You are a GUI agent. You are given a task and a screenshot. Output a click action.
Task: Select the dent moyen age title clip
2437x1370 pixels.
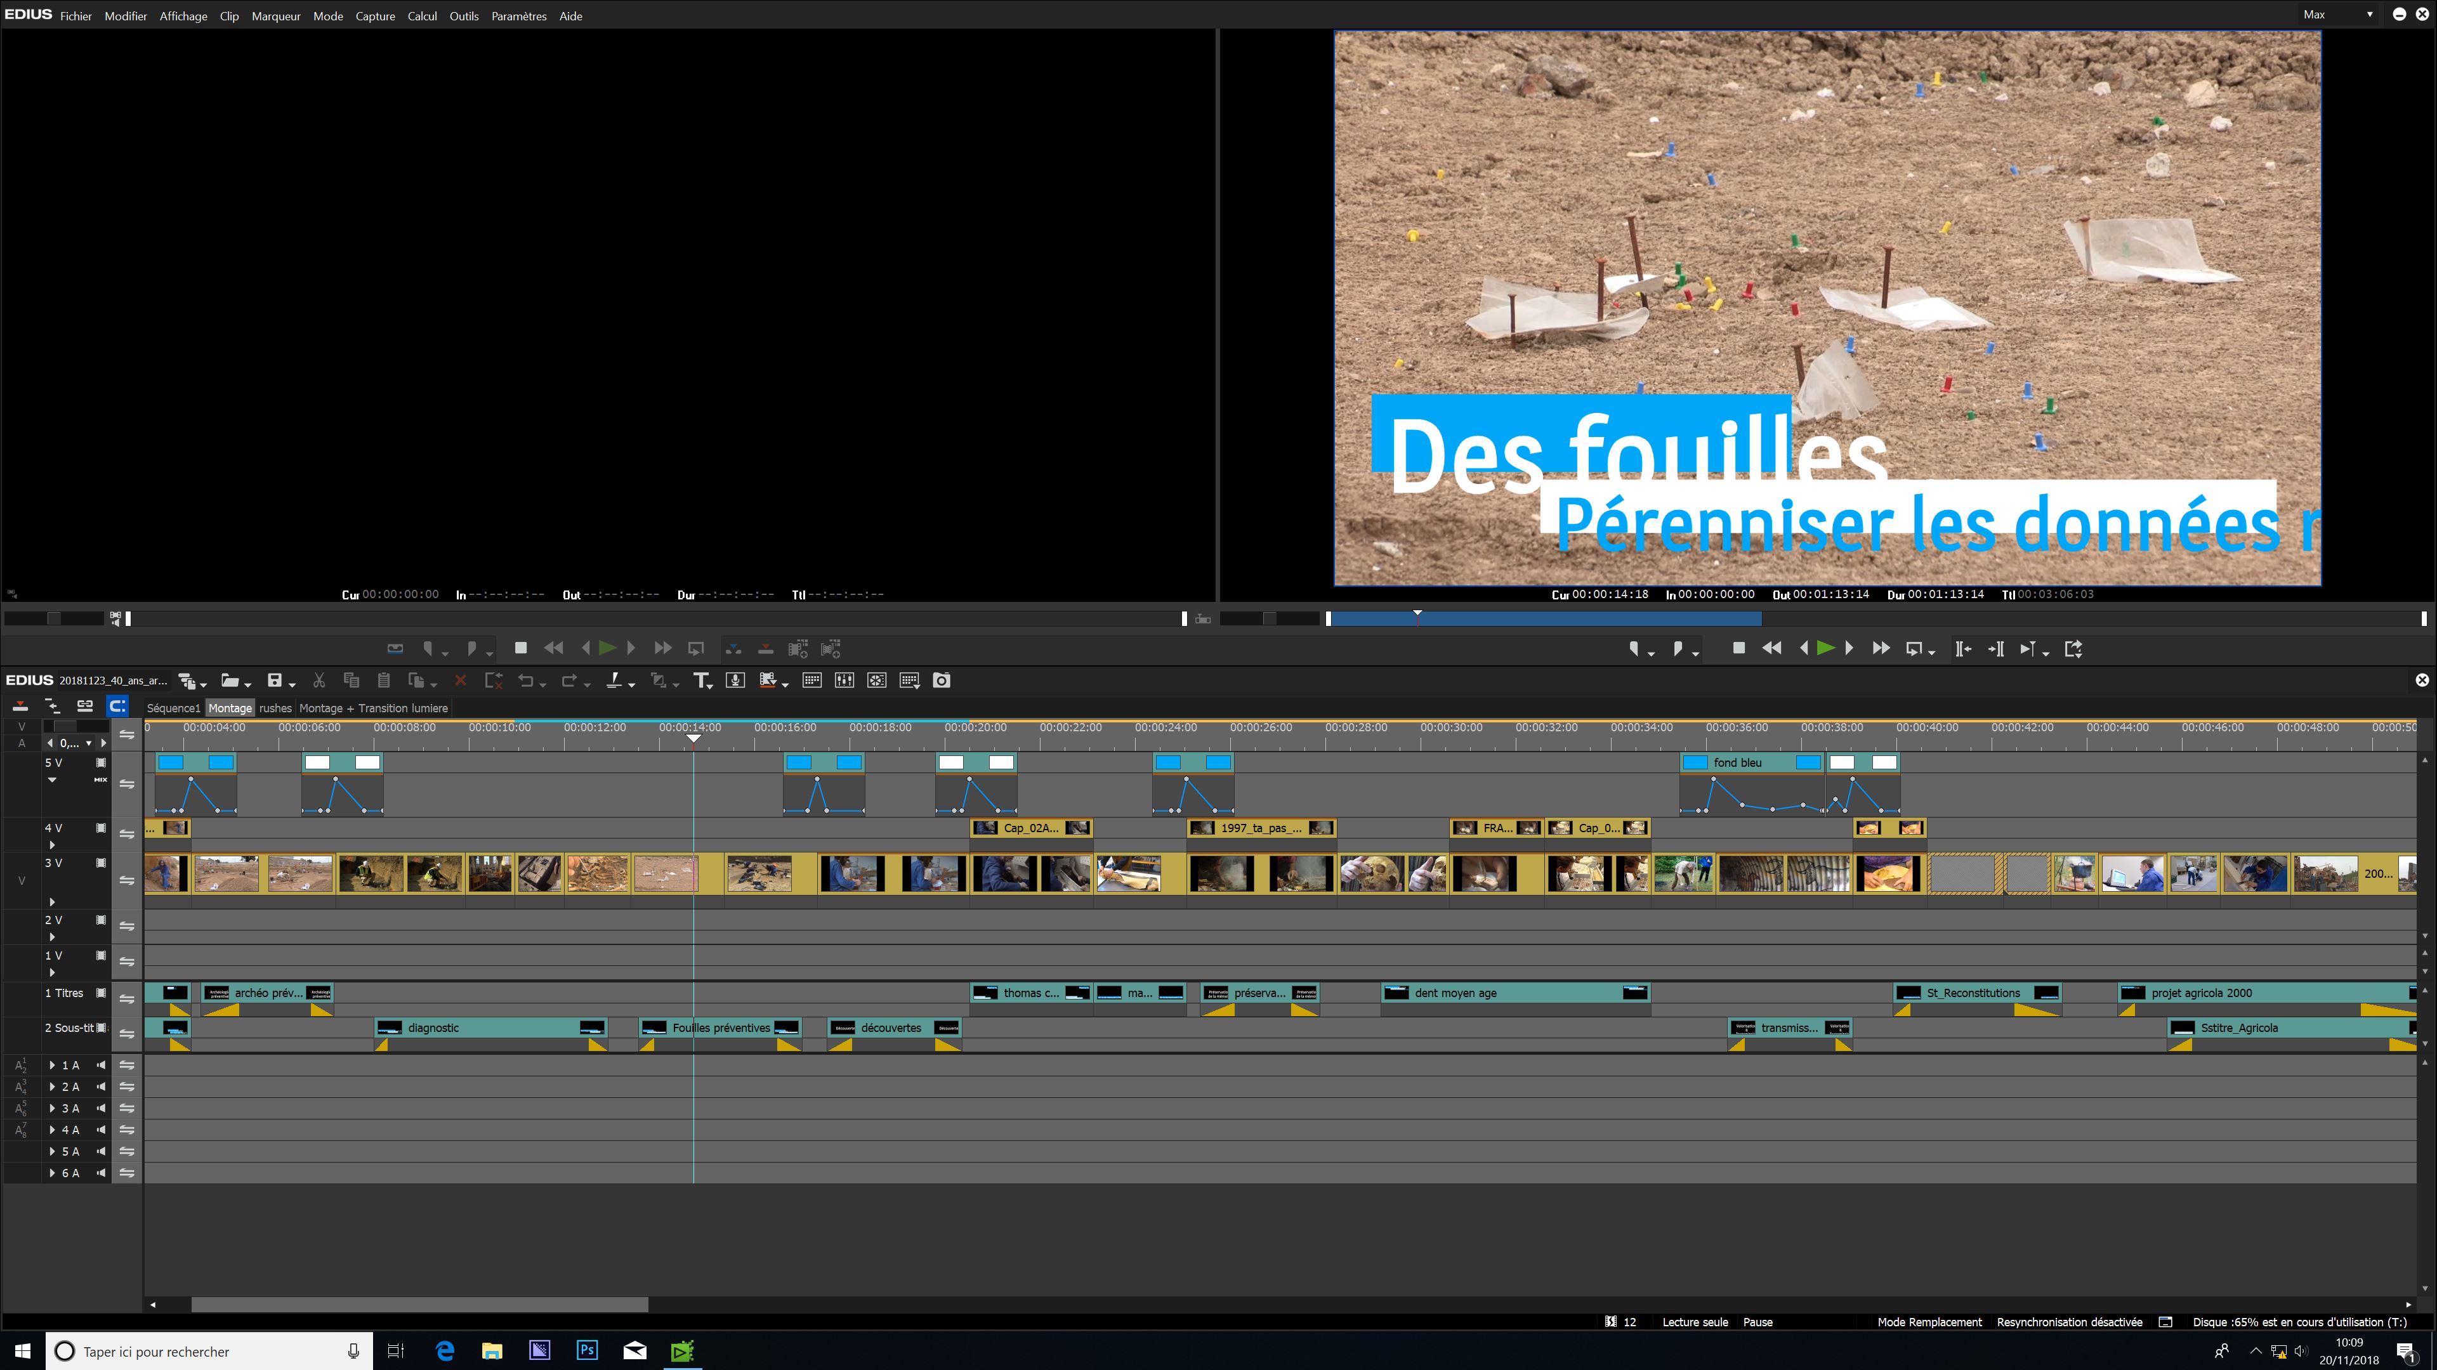click(x=1514, y=993)
